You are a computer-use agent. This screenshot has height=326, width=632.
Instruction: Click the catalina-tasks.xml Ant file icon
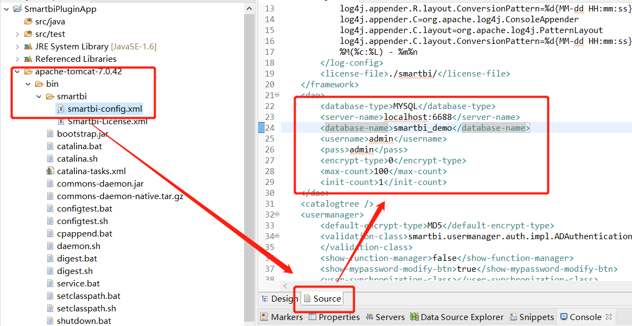point(50,171)
